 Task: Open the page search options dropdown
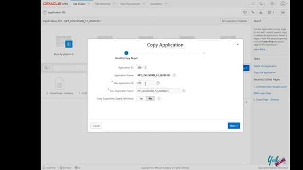point(47,68)
